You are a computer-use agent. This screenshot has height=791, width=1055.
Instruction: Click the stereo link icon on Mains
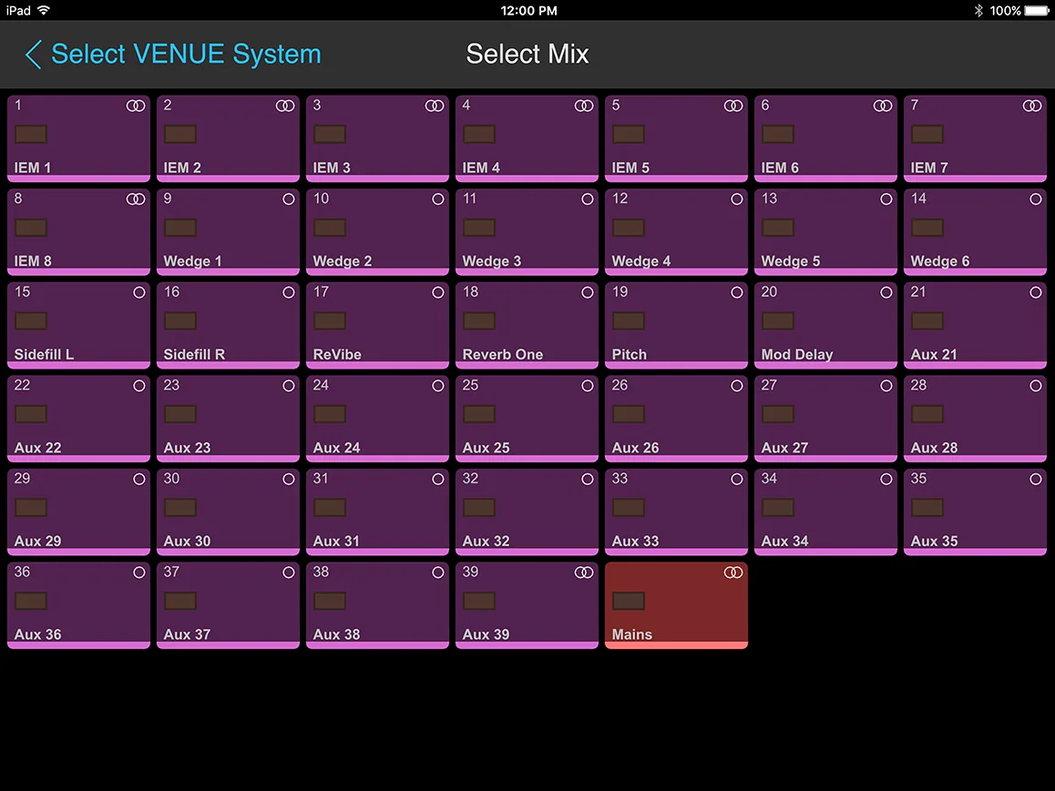click(x=733, y=572)
